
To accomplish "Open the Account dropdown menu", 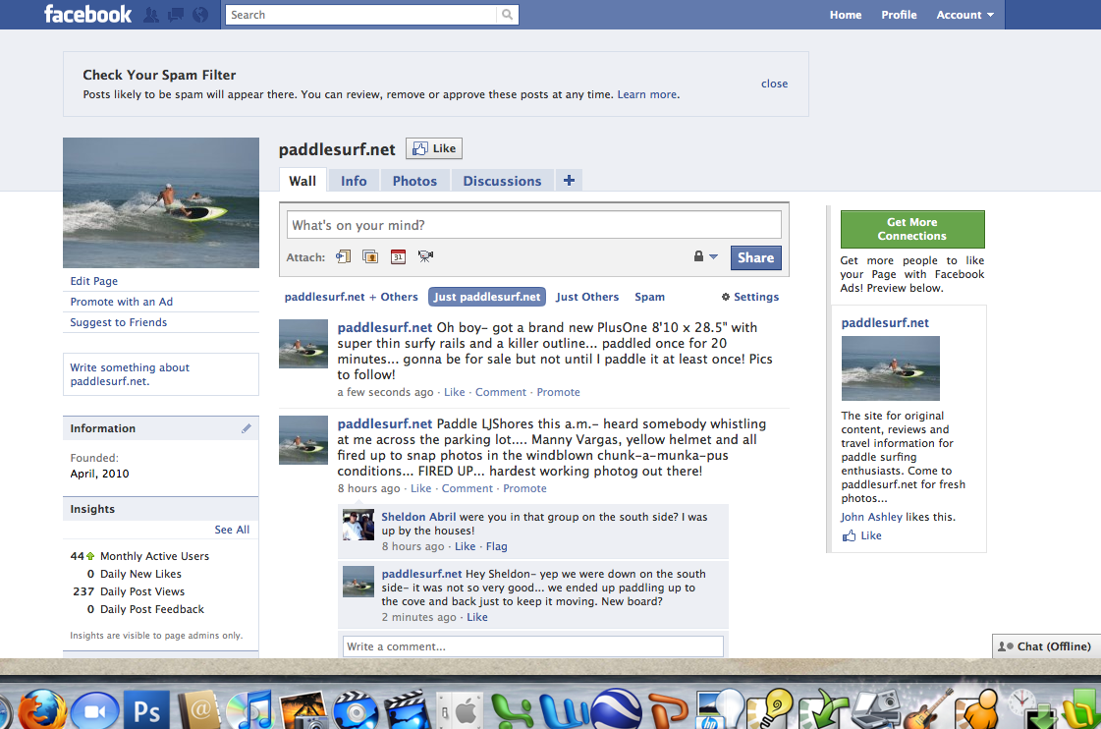I will [963, 15].
